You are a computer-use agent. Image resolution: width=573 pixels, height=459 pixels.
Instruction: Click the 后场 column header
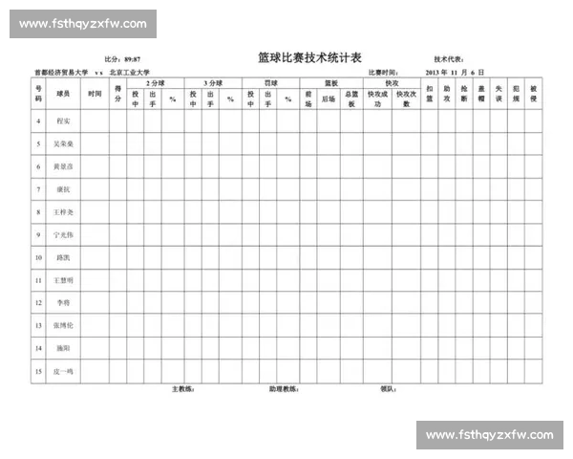pos(329,98)
